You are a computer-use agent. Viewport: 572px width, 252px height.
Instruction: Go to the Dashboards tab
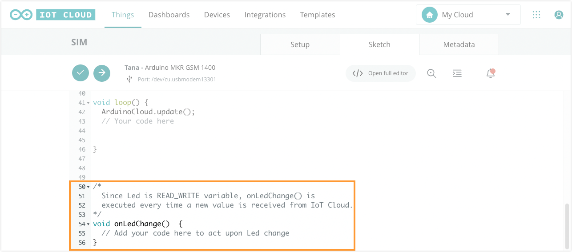pos(169,15)
